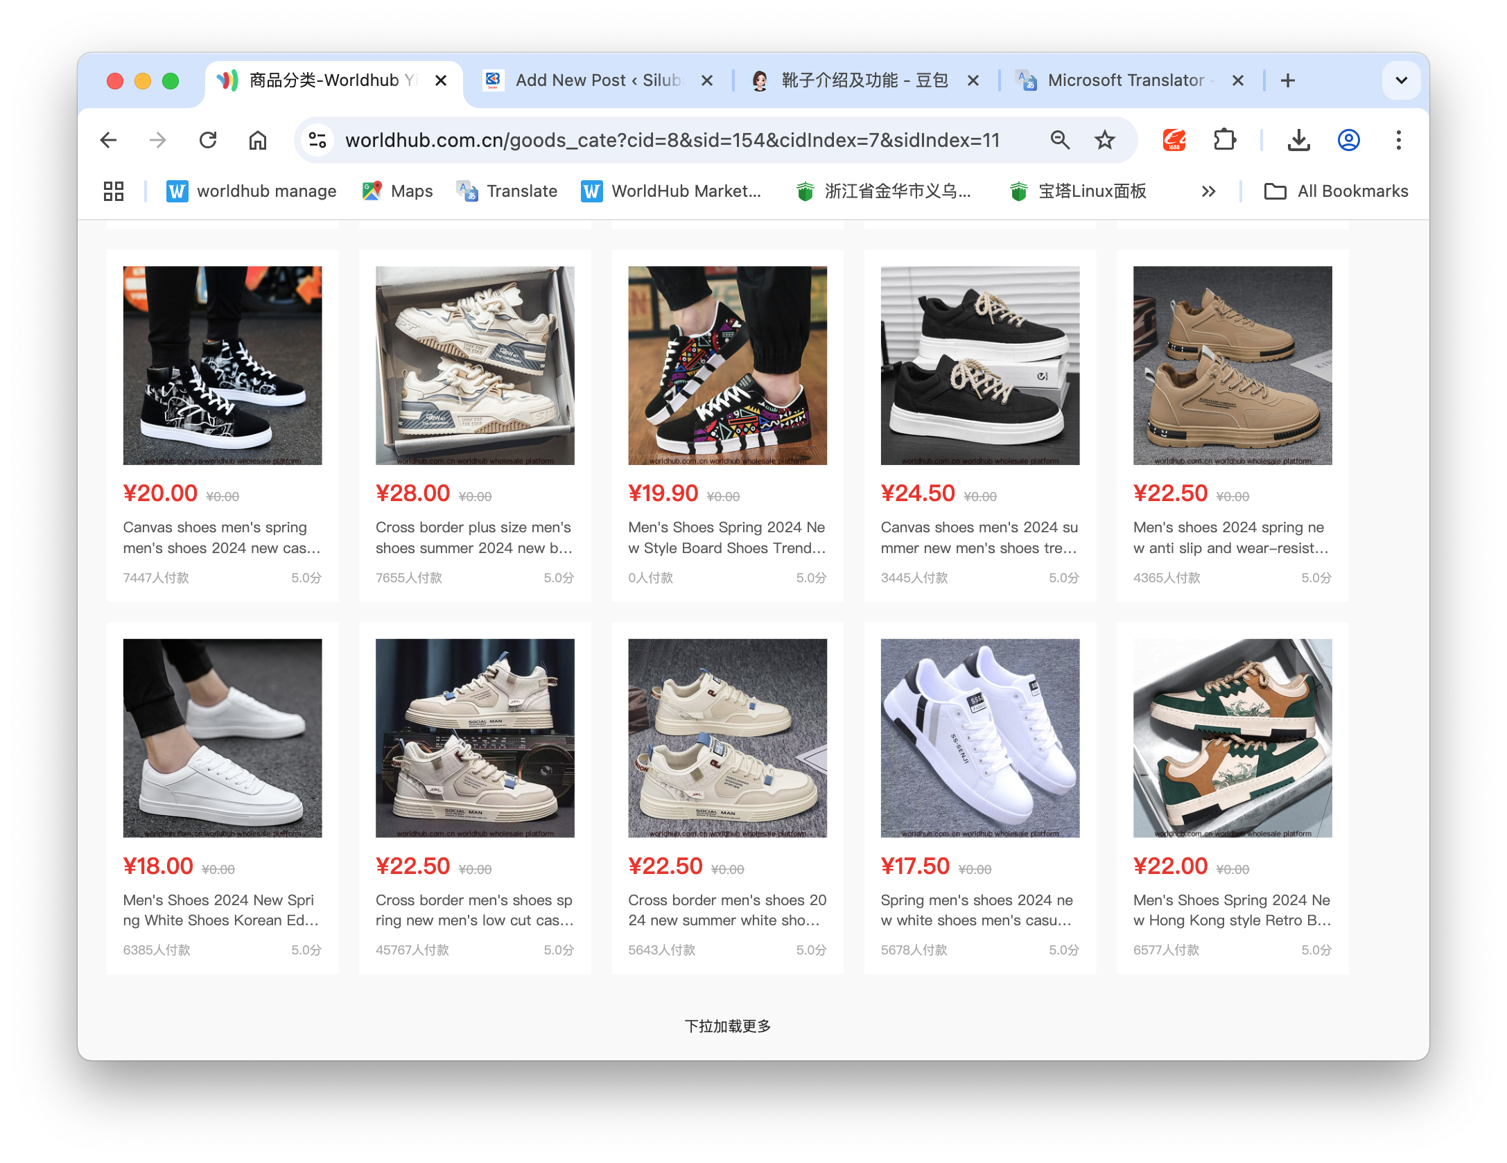Screen dimensions: 1507x1163
Task: Open the ¥17.50 white shoes product thumbnail
Action: pyautogui.click(x=979, y=737)
